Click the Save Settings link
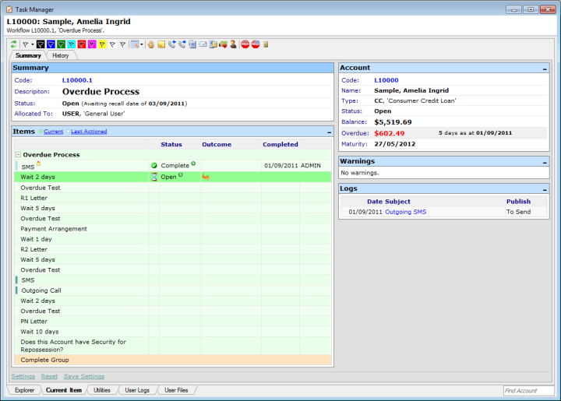This screenshot has height=401, width=561. coord(84,376)
